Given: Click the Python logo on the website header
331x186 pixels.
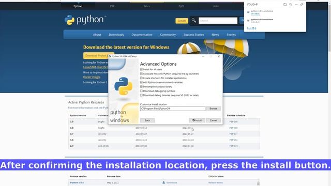Looking at the screenshot, I should click(85, 20).
